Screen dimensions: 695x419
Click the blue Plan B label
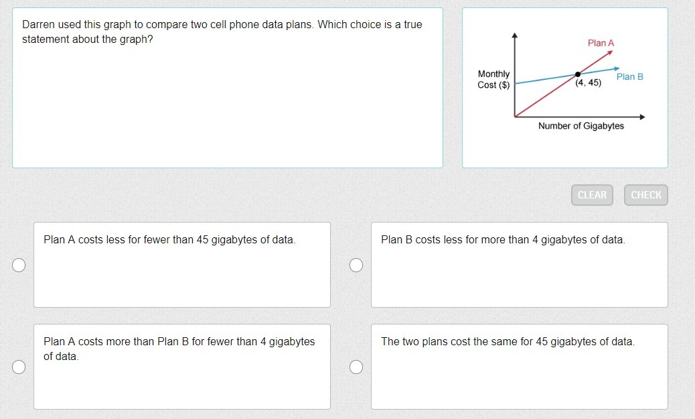[629, 76]
